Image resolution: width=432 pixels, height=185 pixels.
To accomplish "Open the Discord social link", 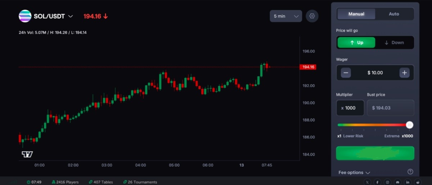I will (397, 182).
